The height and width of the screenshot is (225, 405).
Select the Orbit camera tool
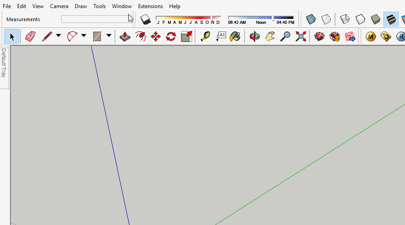coord(254,36)
